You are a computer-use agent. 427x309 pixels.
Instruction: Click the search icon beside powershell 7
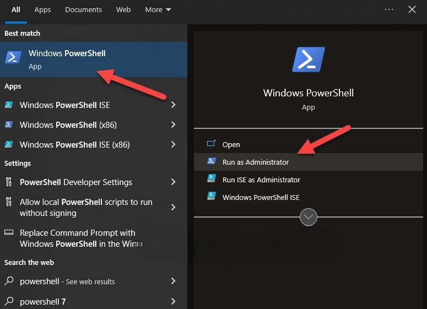[9, 301]
